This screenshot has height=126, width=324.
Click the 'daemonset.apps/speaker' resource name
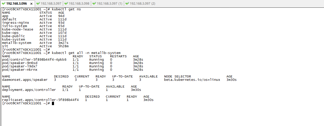coord(25,80)
